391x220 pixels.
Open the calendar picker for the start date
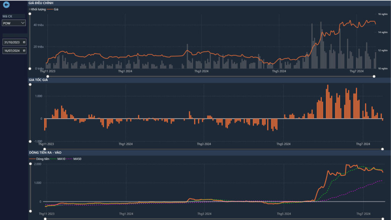pos(24,42)
